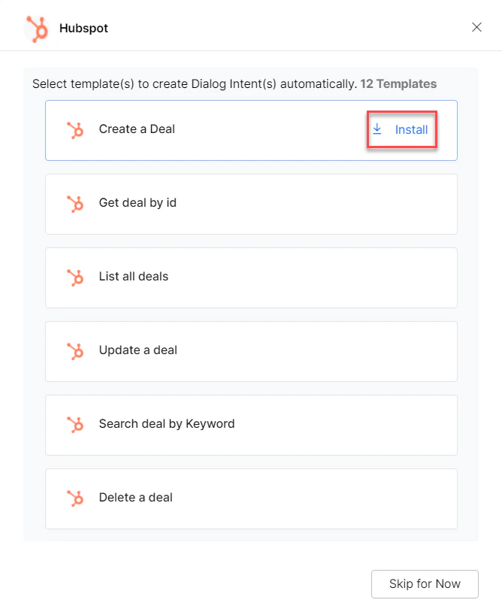Viewport: 502px width, 606px height.
Task: Click the Hubspot icon next to Get deal by id
Action: click(x=76, y=203)
